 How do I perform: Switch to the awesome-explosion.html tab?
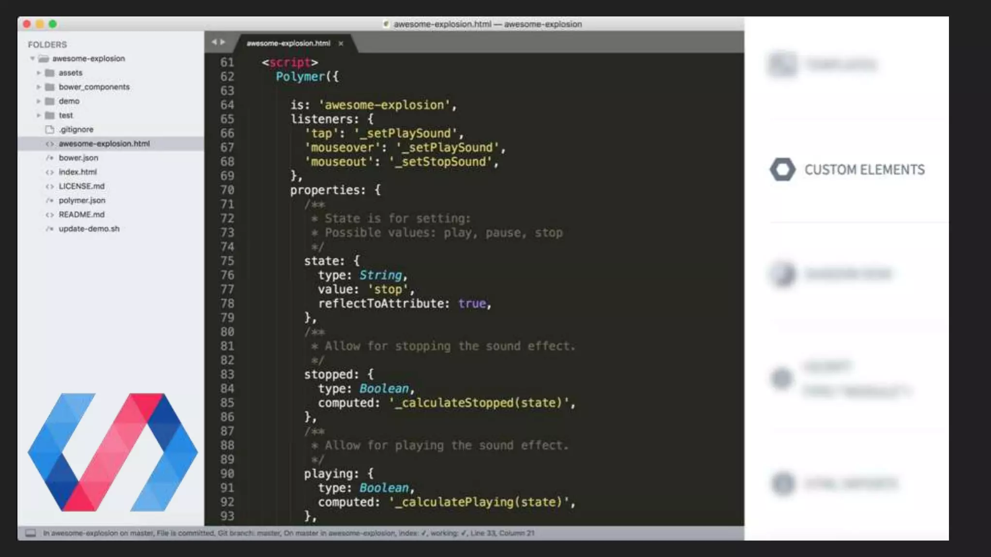[x=288, y=44]
